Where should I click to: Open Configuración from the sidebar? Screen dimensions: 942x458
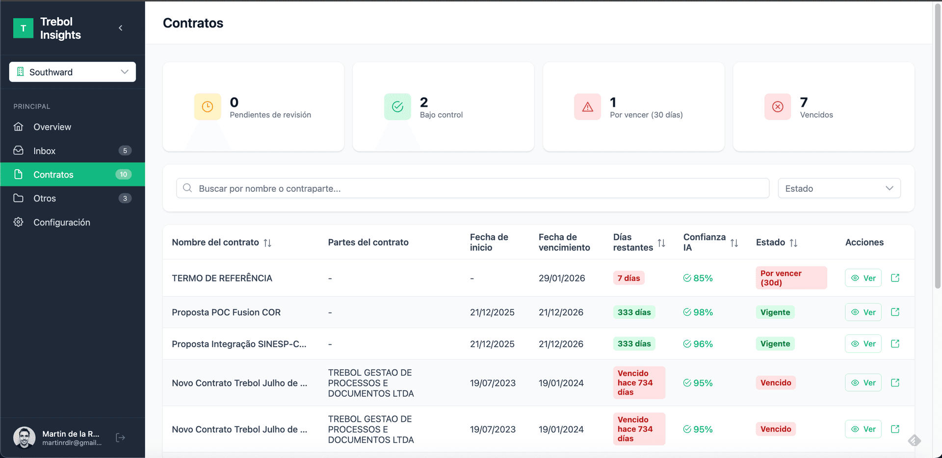(x=61, y=223)
